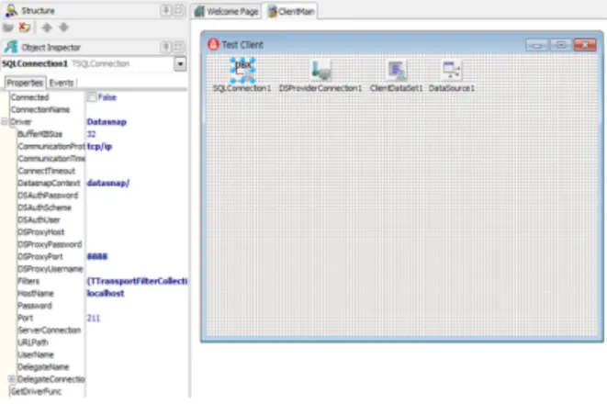Select the URLPath property
Image resolution: width=607 pixels, height=404 pixels.
tap(33, 342)
